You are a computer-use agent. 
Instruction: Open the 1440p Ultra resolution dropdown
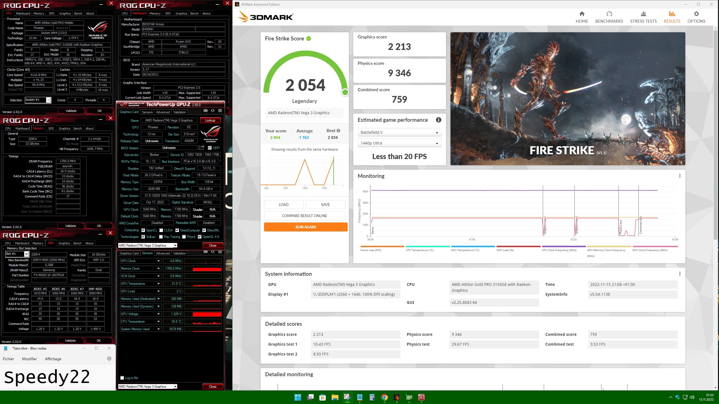pos(399,143)
